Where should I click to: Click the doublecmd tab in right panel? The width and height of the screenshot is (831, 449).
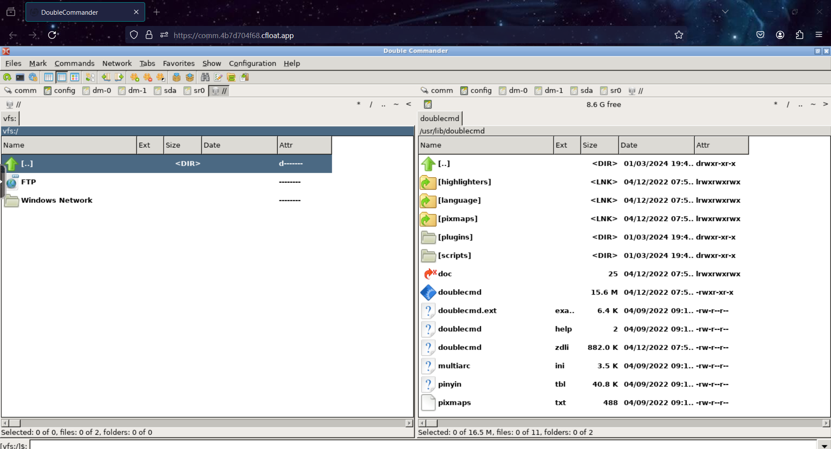[x=439, y=118]
